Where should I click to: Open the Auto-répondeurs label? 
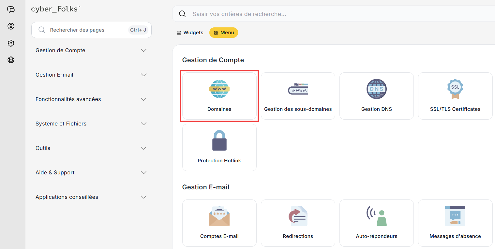click(x=377, y=236)
